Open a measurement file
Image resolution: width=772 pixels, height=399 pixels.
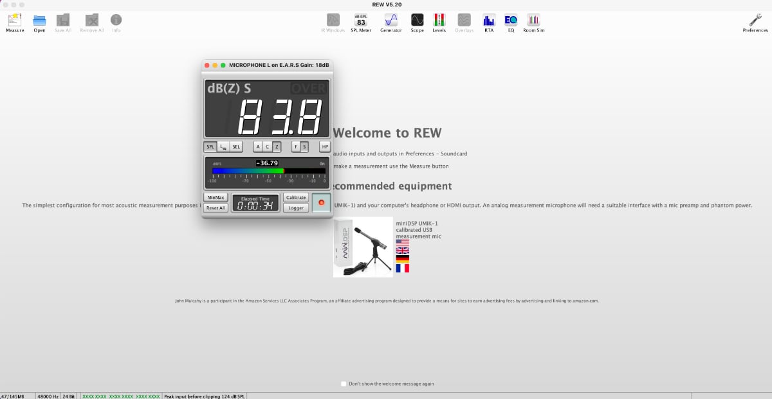tap(39, 20)
